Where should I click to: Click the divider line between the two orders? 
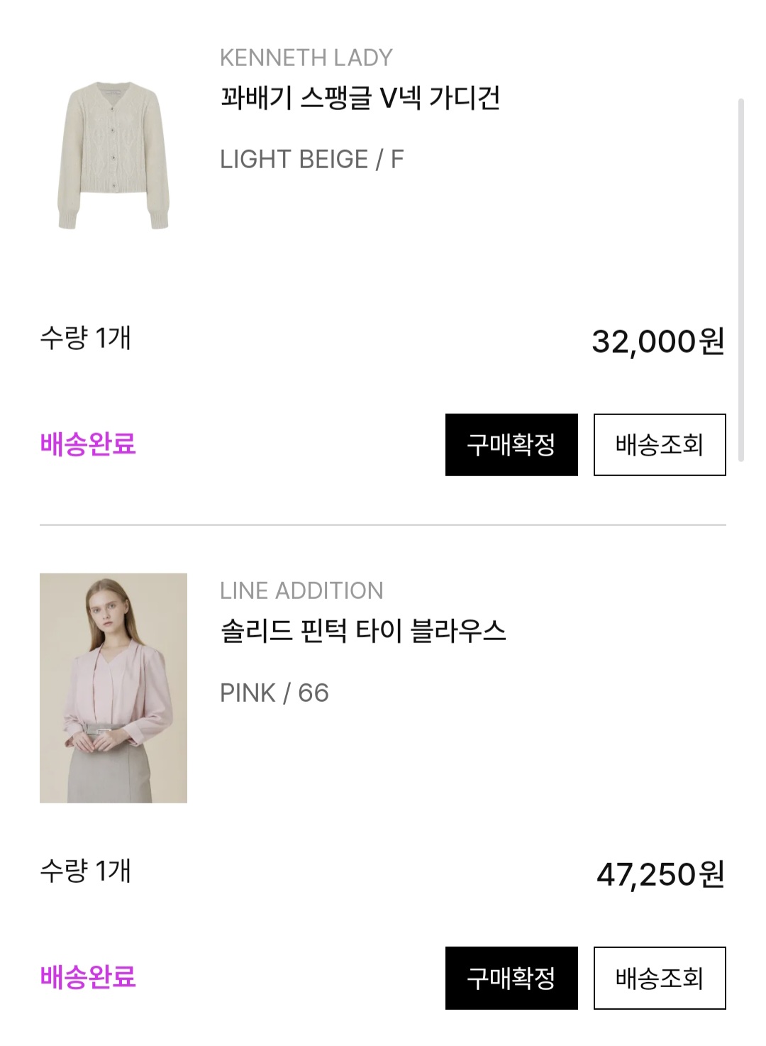383,525
